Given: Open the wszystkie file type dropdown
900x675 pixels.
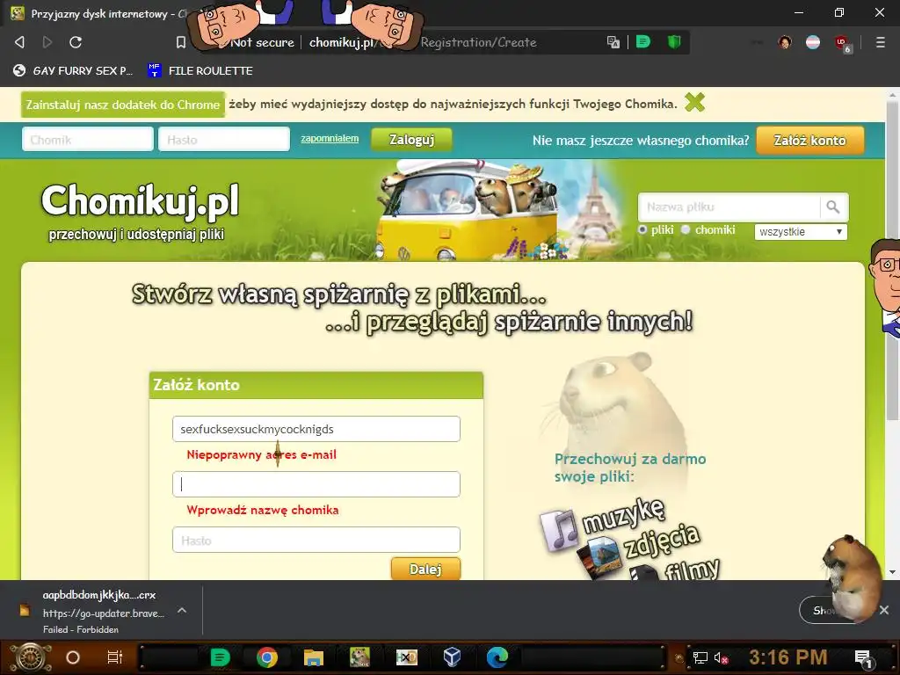Looking at the screenshot, I should tap(801, 231).
